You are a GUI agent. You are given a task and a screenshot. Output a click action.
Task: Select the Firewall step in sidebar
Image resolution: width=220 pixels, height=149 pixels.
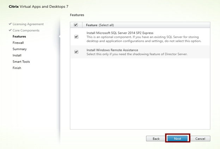pos(18,43)
